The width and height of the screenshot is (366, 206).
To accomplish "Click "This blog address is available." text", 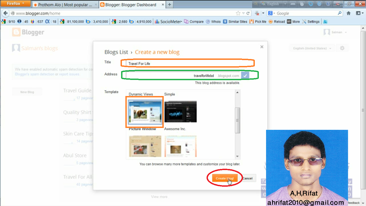I will (x=217, y=83).
